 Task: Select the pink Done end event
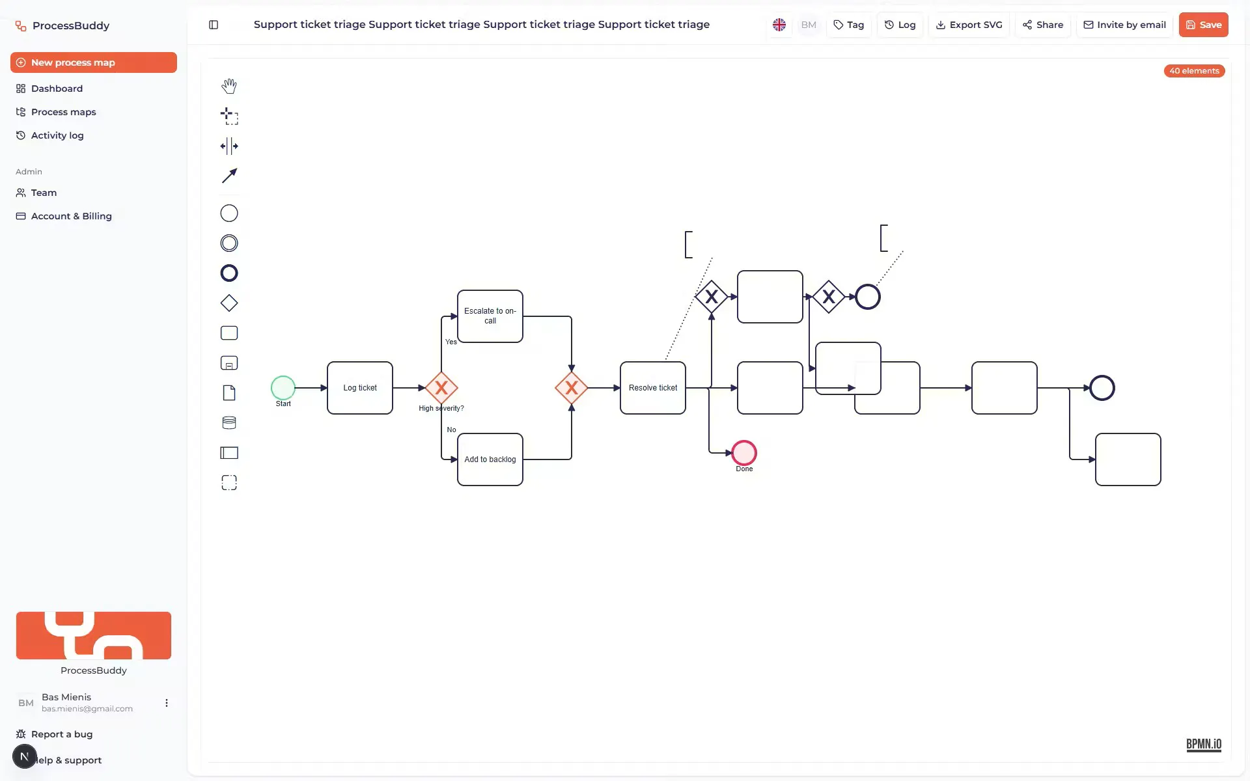[744, 453]
